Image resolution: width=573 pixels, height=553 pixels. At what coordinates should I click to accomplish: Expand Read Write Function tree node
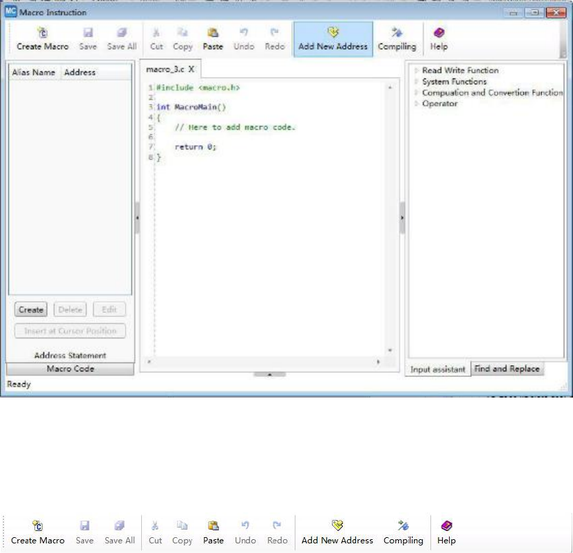pos(416,70)
